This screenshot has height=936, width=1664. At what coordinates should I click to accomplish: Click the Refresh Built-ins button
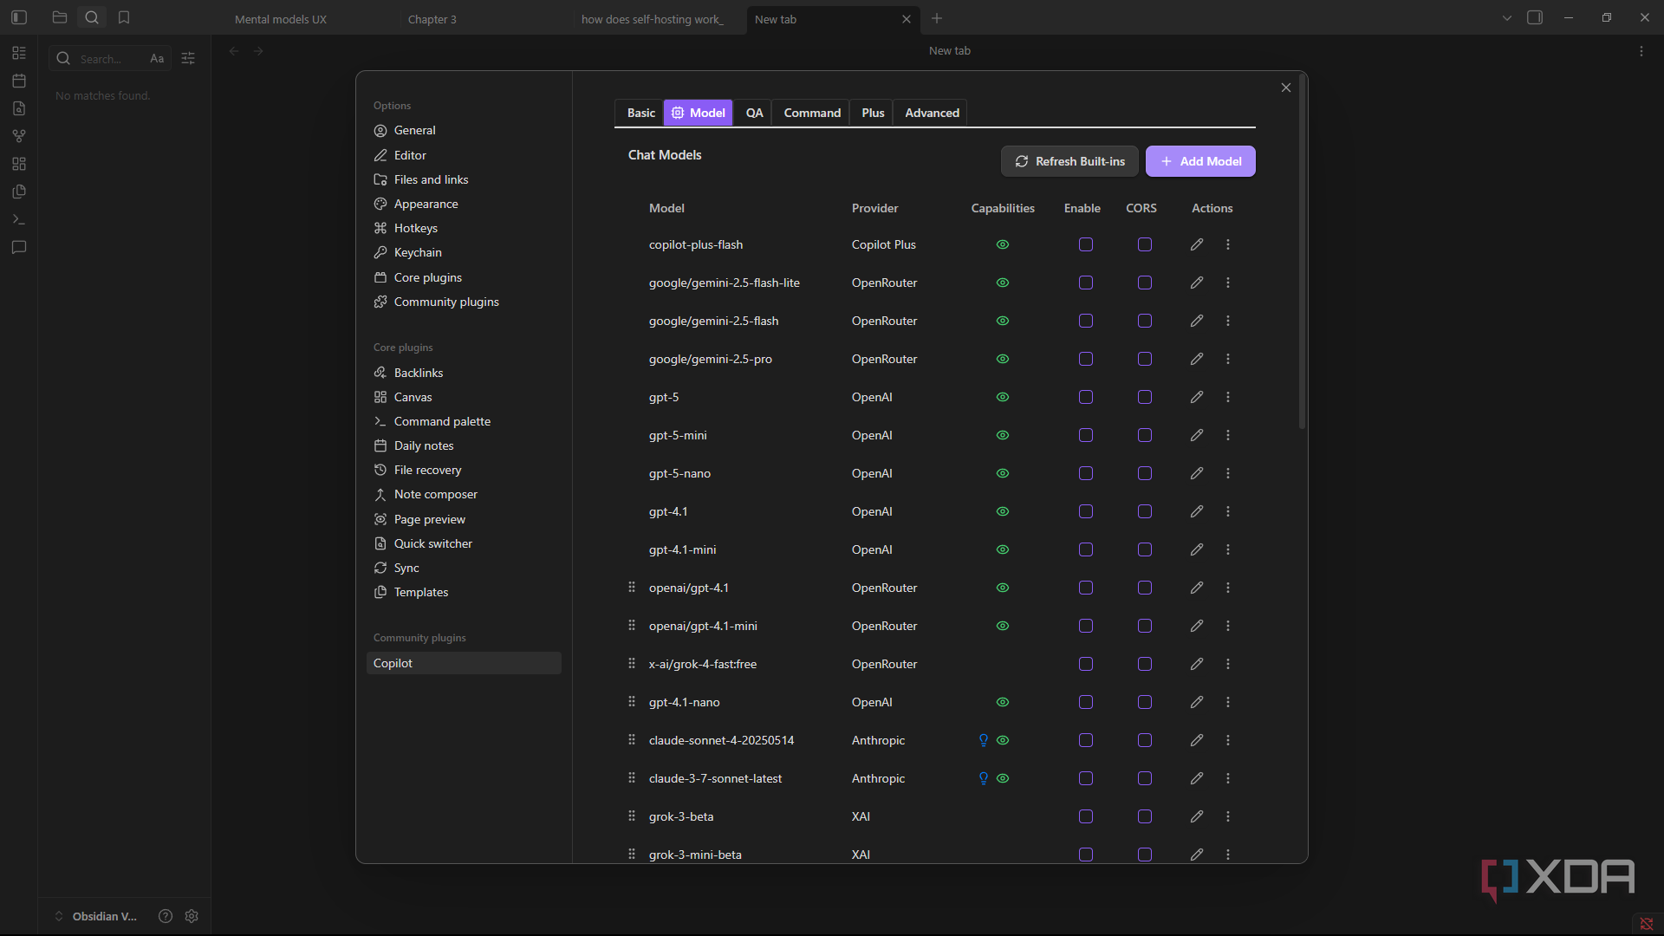pyautogui.click(x=1069, y=161)
